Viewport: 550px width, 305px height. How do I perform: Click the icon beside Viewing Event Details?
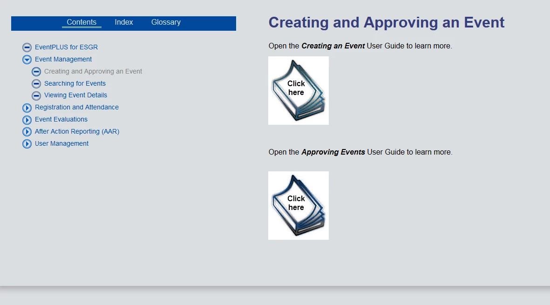[36, 96]
